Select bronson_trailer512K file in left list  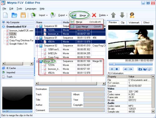21,31
